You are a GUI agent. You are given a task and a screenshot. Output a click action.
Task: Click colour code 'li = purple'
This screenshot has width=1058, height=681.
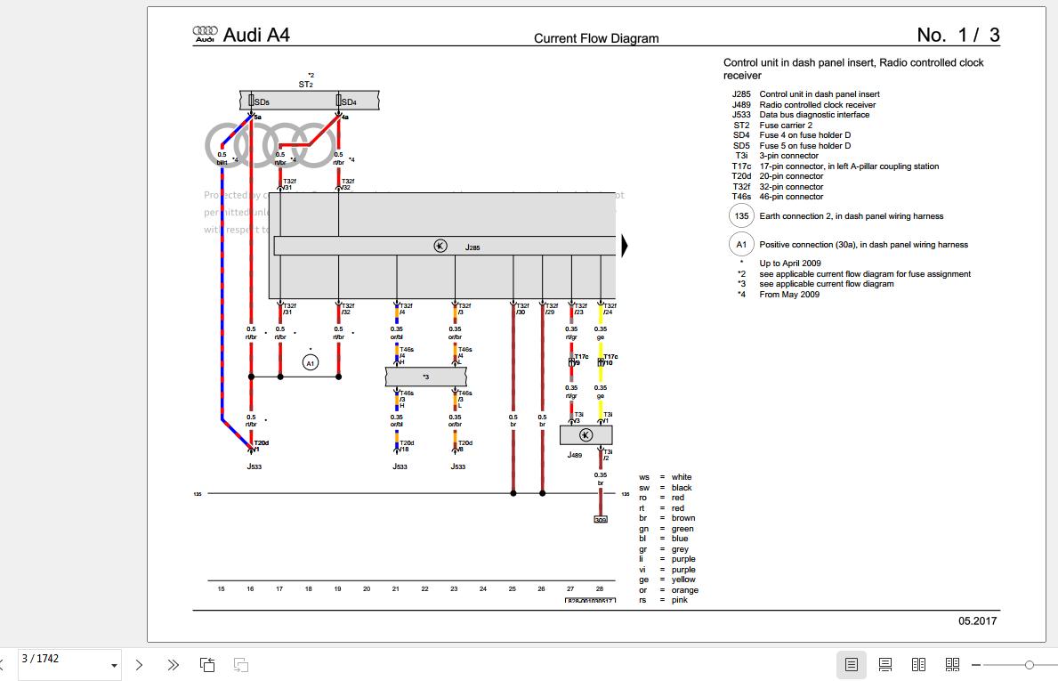[x=667, y=559]
